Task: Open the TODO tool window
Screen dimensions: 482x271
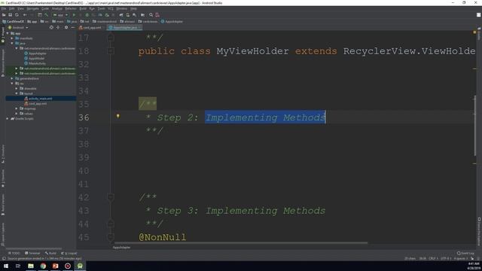Action: pos(14,253)
